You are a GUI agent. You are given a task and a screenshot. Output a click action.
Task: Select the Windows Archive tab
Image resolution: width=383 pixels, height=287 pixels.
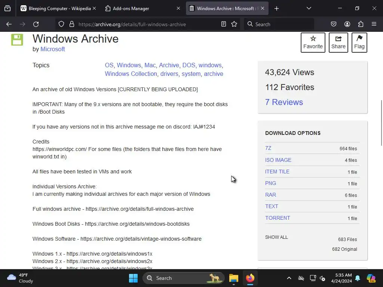coord(227,8)
